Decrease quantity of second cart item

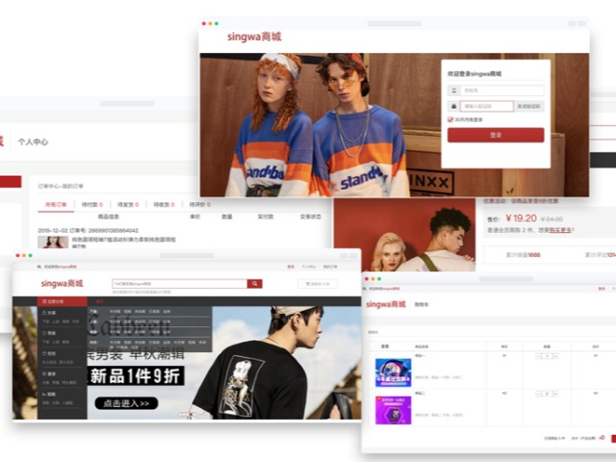(x=538, y=394)
